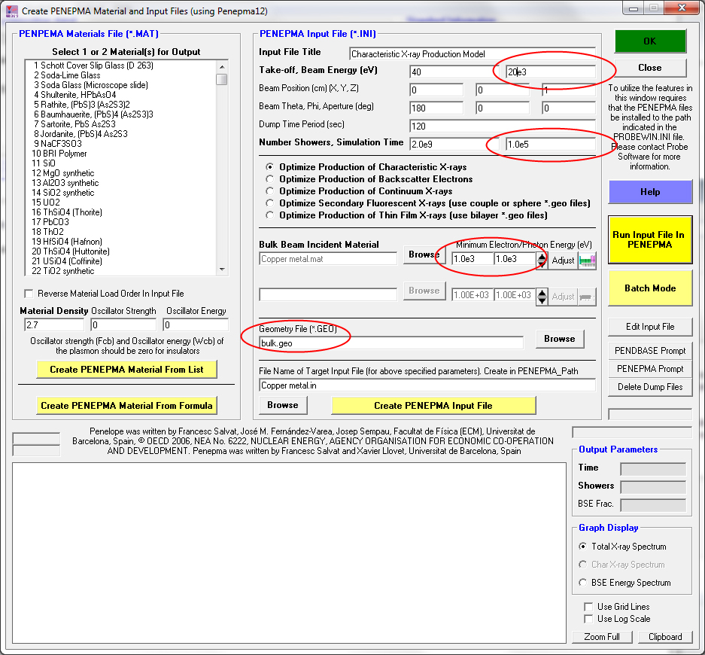Choose Optimize Production of Thin Film X-rays
The width and height of the screenshot is (705, 655).
(x=271, y=215)
